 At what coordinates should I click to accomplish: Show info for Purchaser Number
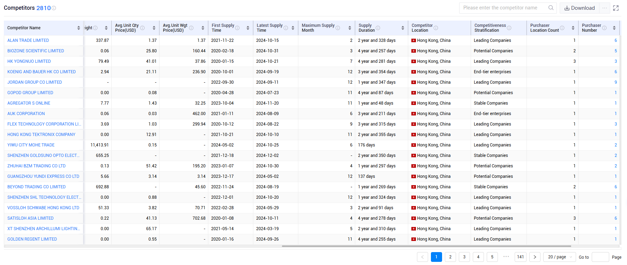[604, 28]
